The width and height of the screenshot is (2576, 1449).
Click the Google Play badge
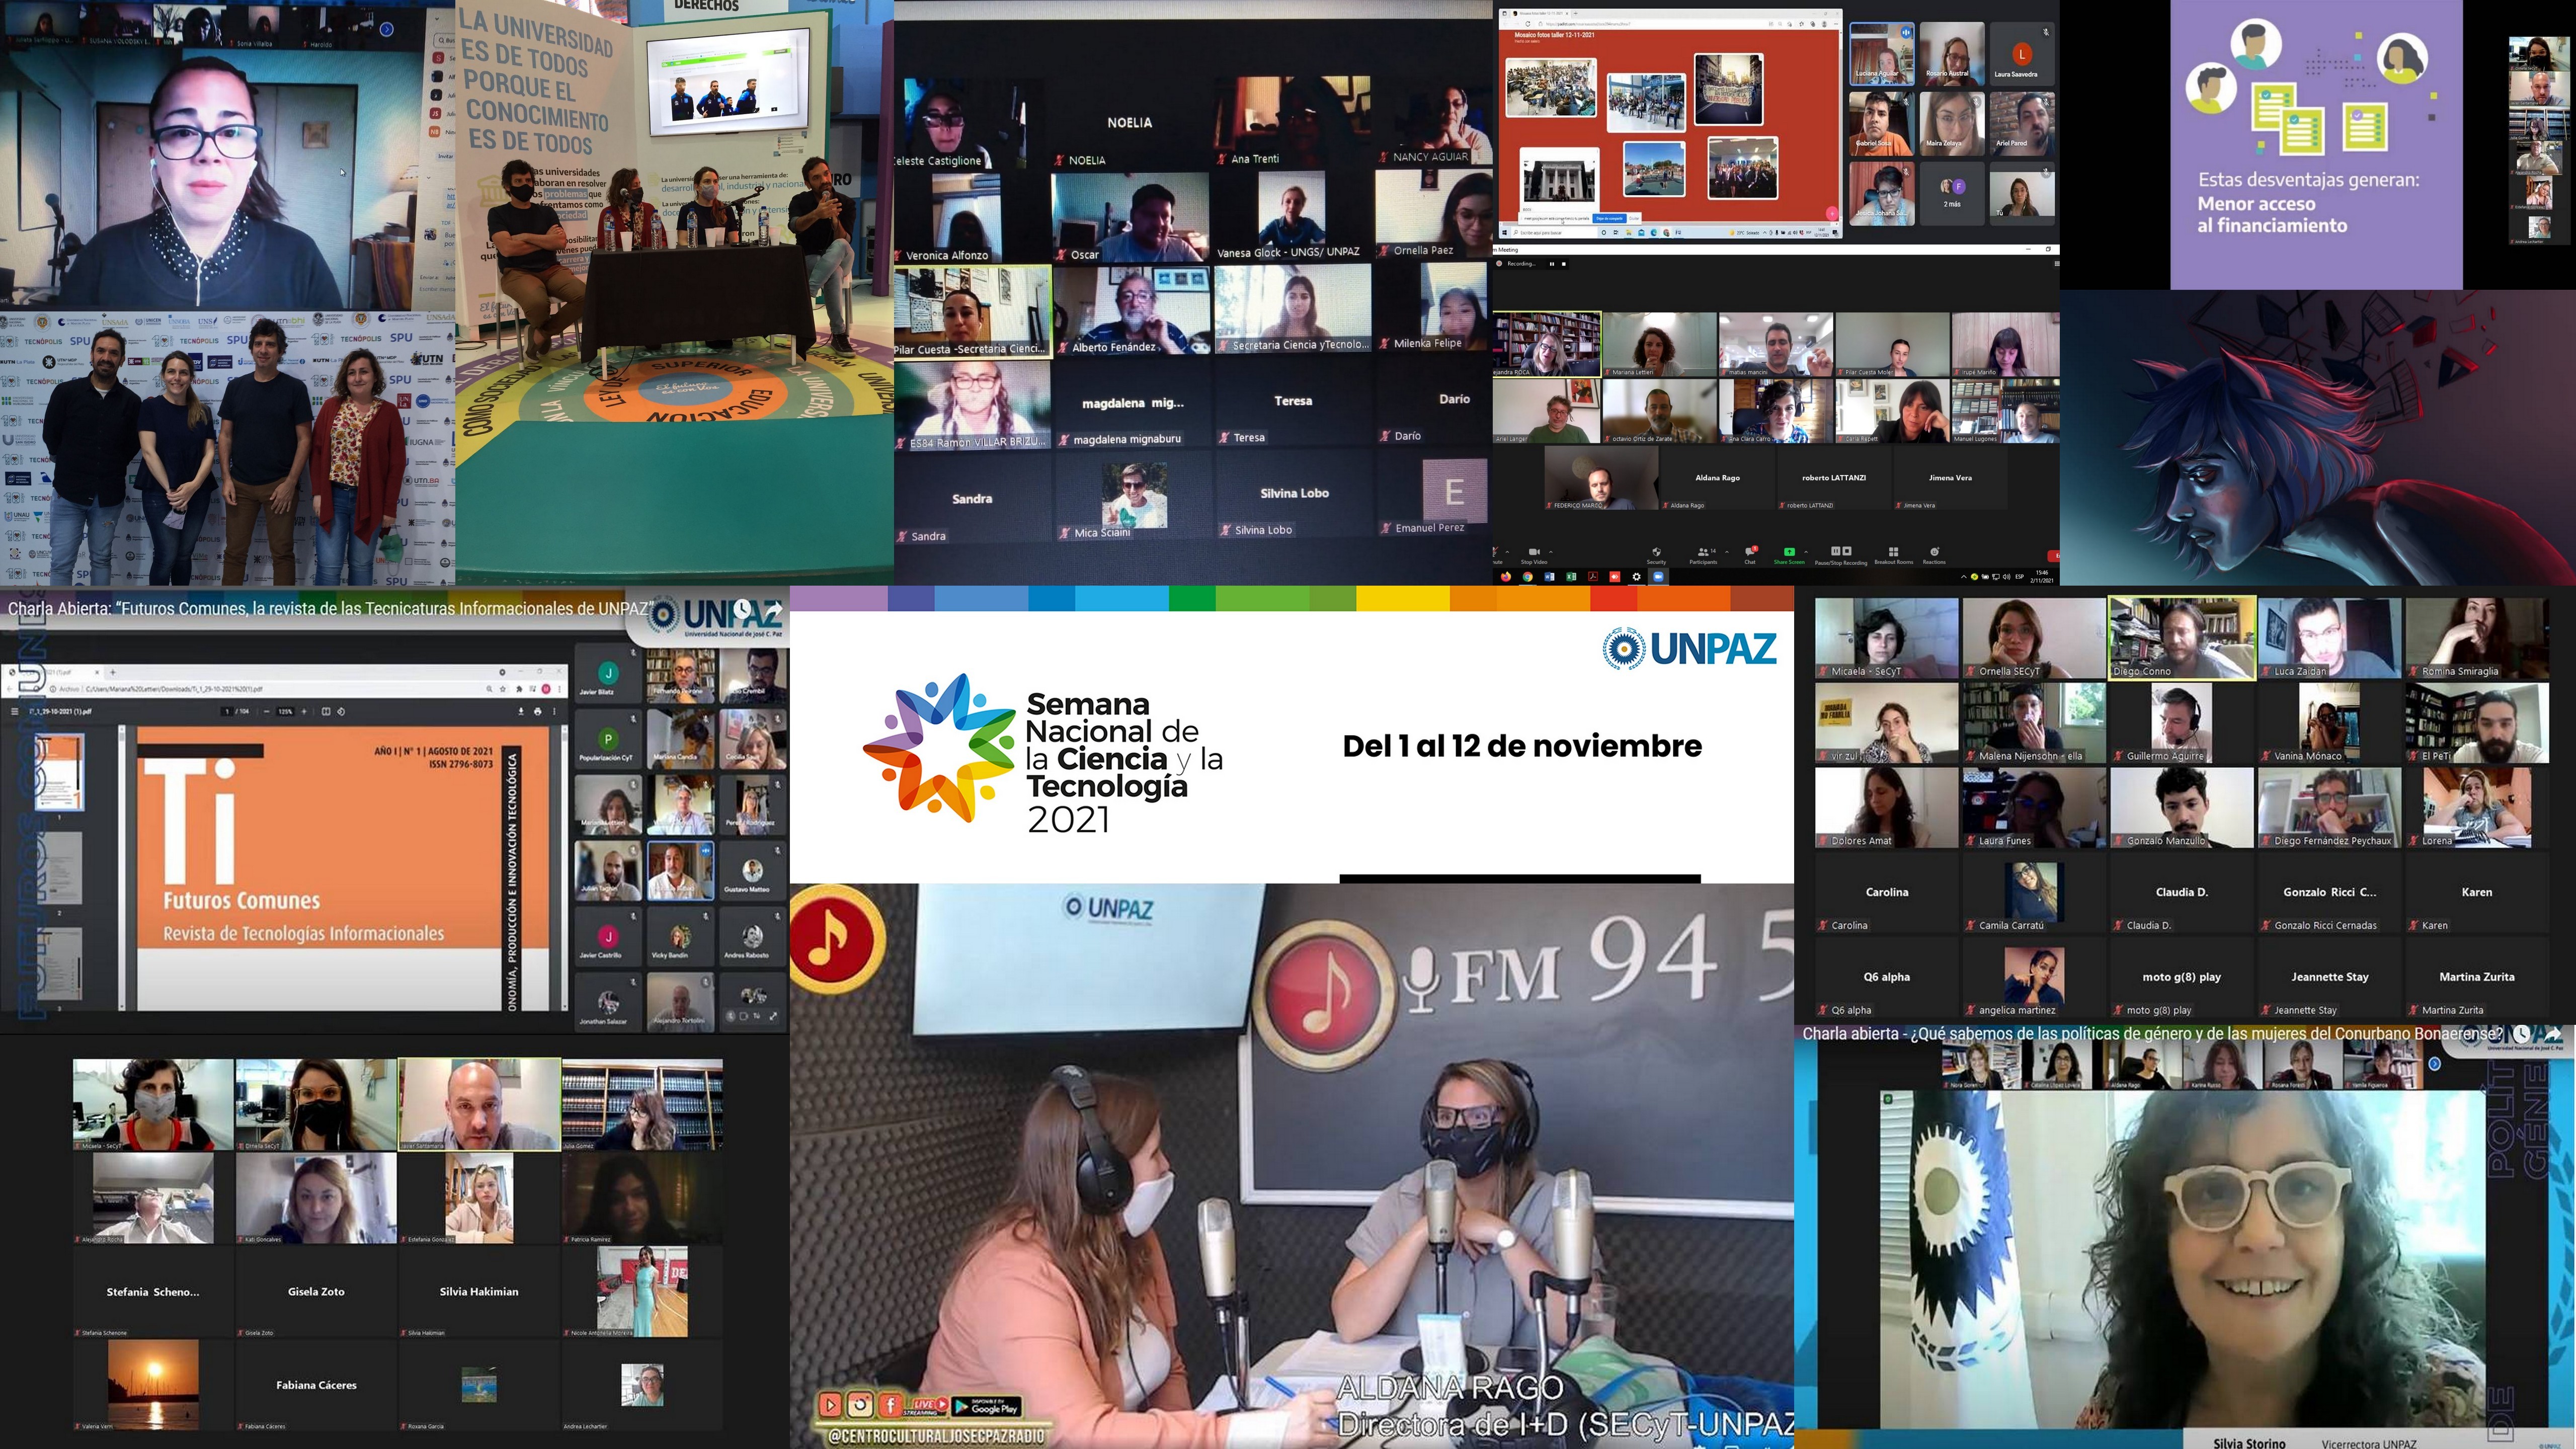pyautogui.click(x=986, y=1407)
